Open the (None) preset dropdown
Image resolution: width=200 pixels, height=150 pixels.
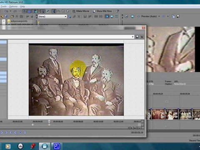(x=52, y=17)
